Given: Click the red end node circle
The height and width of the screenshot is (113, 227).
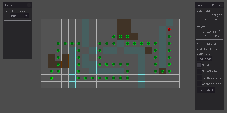Looking at the screenshot, I should tap(169, 30).
